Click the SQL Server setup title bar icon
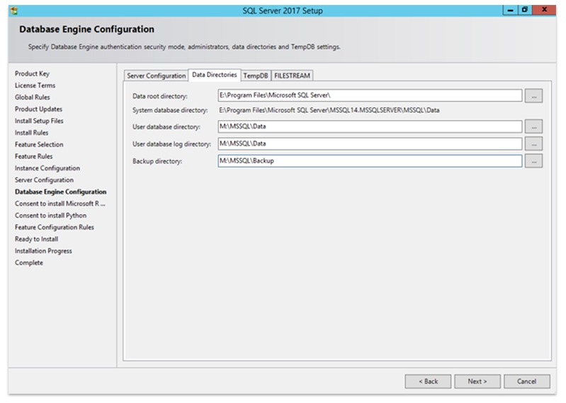This screenshot has width=566, height=403. coord(14,11)
